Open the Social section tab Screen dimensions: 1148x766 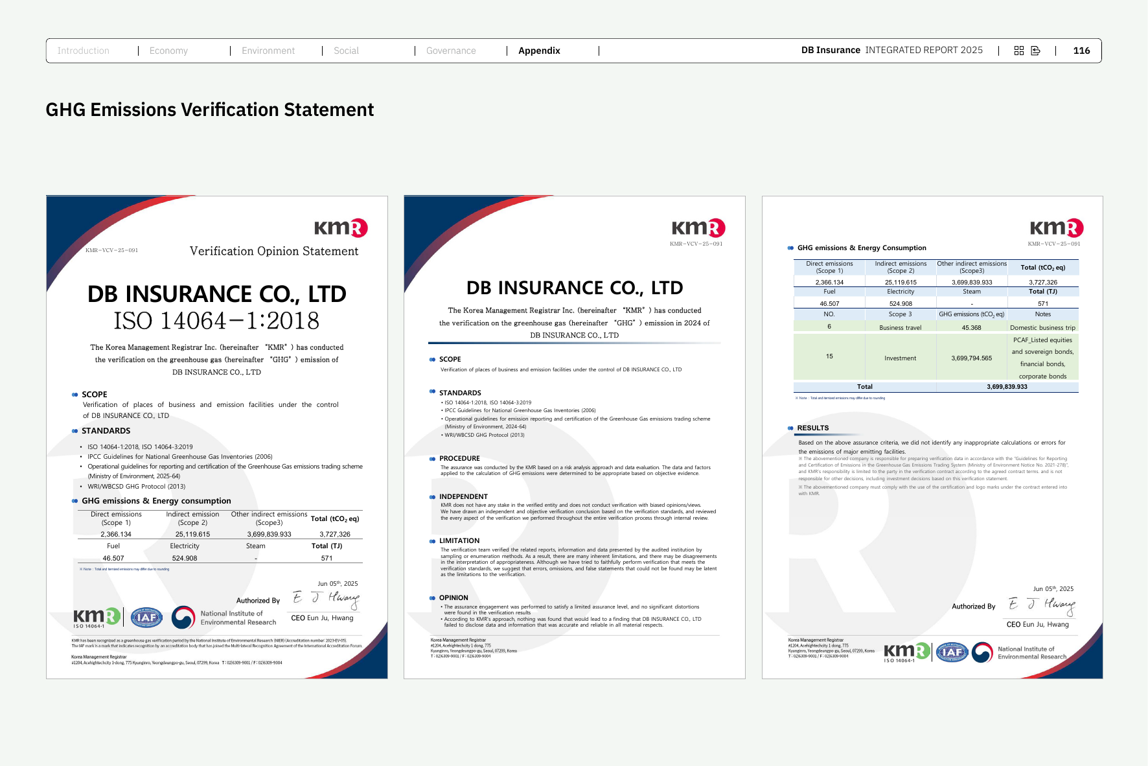tap(346, 51)
